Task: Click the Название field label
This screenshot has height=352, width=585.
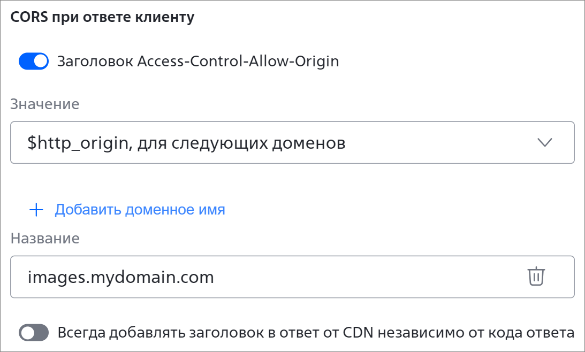Action: 45,239
